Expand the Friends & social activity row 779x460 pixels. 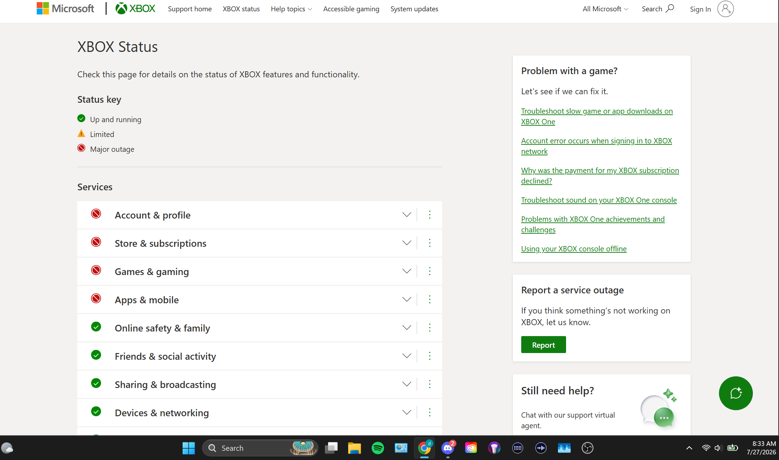407,356
